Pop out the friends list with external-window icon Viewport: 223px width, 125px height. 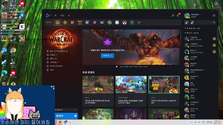(214, 15)
